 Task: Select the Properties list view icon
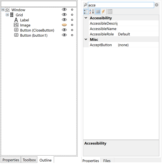(98, 12)
